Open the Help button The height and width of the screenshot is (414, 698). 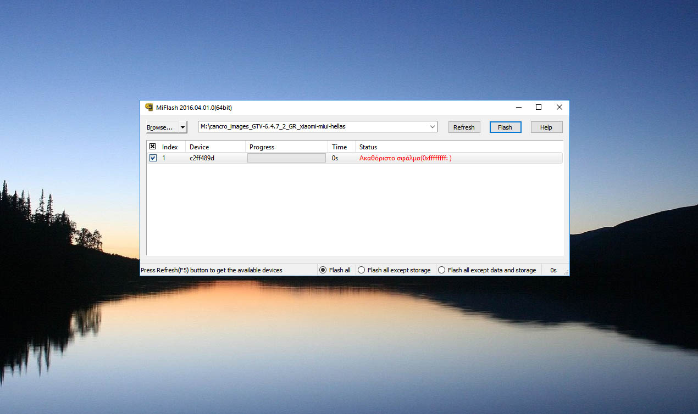tap(546, 127)
